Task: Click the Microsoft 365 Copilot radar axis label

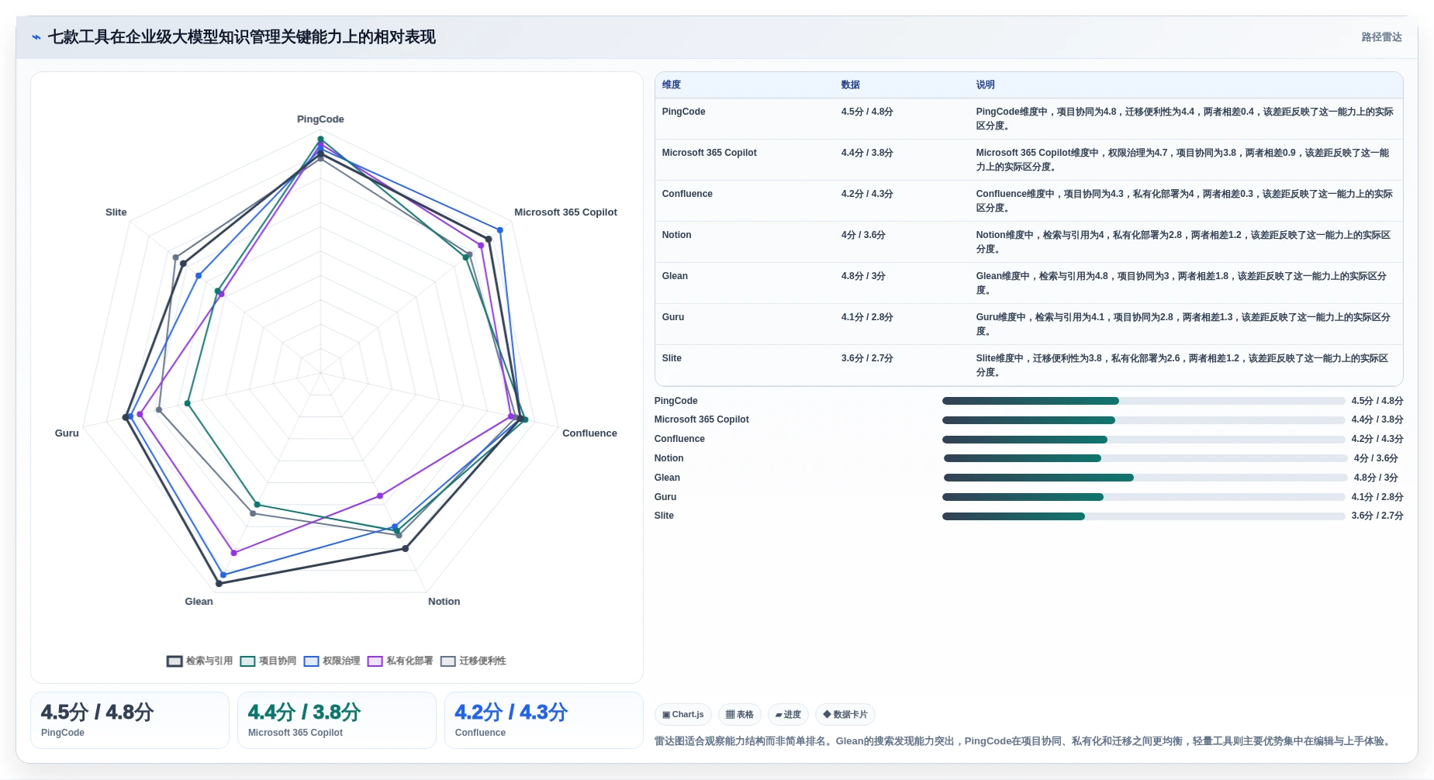Action: tap(565, 212)
